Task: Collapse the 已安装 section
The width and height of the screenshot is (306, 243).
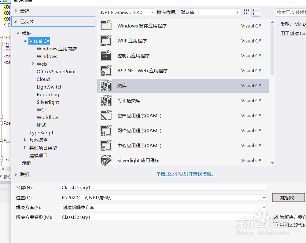Action: point(16,21)
